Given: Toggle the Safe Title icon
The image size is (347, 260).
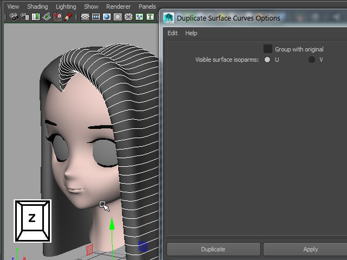Looking at the screenshot, I should 150,17.
